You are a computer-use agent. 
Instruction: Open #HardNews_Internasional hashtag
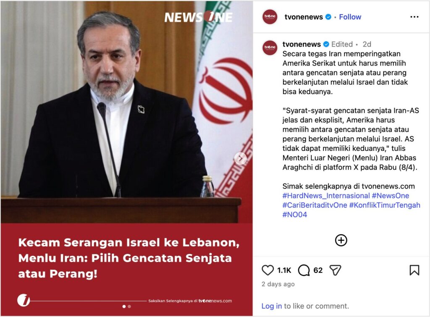tap(326, 196)
